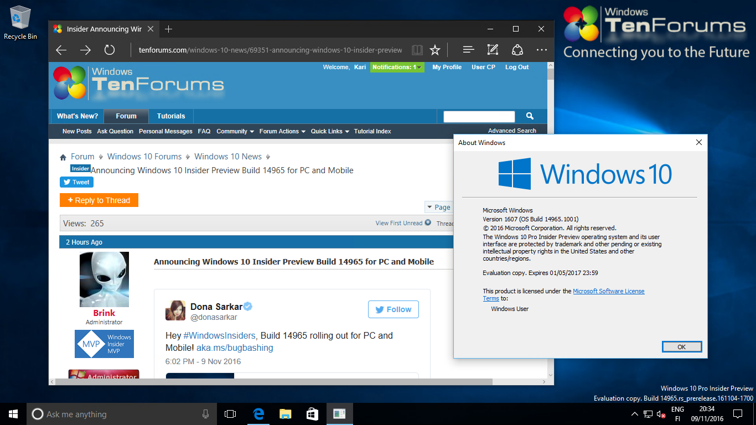Image resolution: width=756 pixels, height=425 pixels.
Task: Refresh the Ten Forums page
Action: pos(110,50)
